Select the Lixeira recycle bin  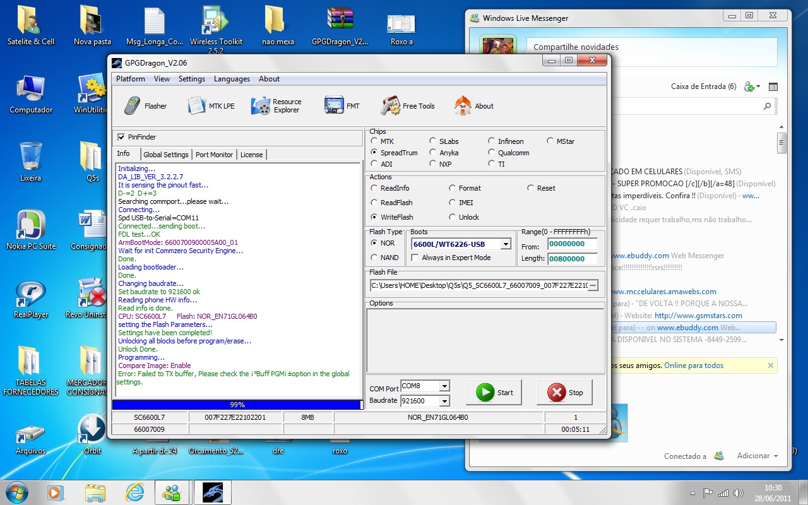[x=30, y=162]
